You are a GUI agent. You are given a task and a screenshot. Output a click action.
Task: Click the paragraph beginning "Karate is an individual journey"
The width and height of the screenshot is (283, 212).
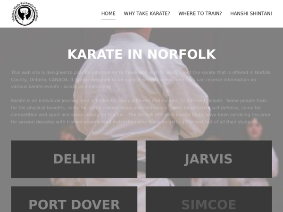click(141, 111)
